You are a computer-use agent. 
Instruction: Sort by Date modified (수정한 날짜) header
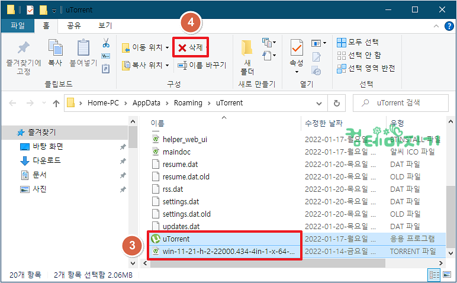[324, 123]
